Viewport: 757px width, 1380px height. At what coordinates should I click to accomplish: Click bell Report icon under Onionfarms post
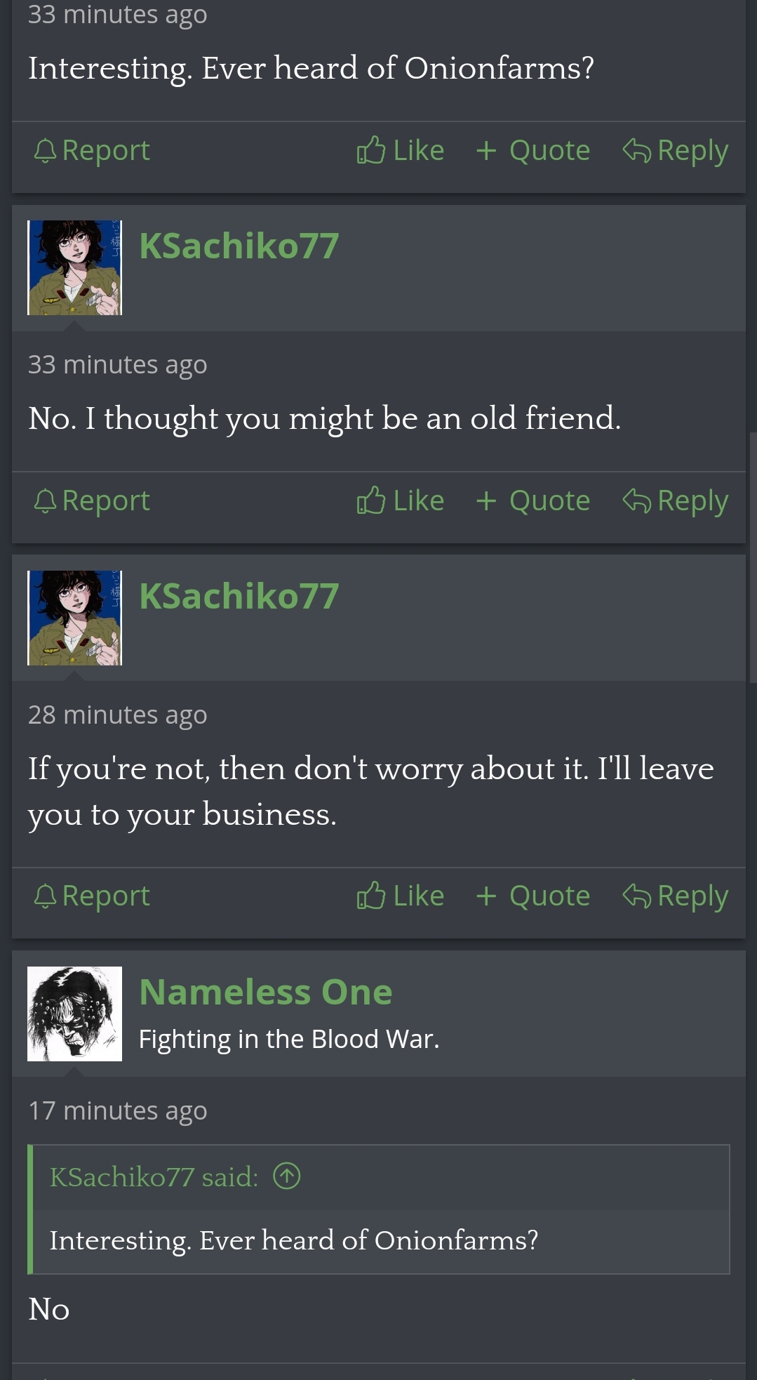(x=45, y=150)
